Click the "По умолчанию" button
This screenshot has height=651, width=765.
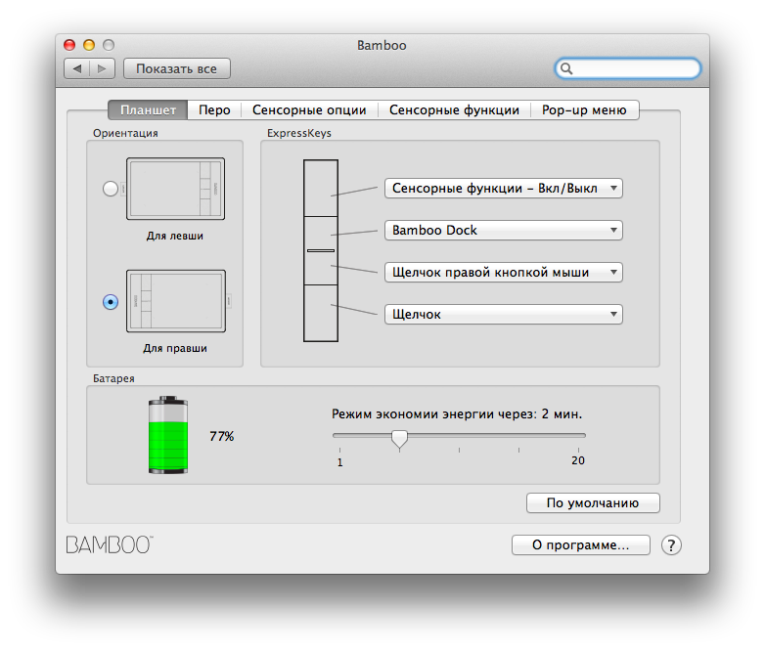coord(593,502)
